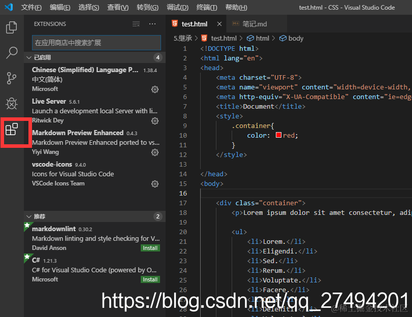412x317 pixels.
Task: Select the Live Server extension entry
Action: (x=94, y=111)
